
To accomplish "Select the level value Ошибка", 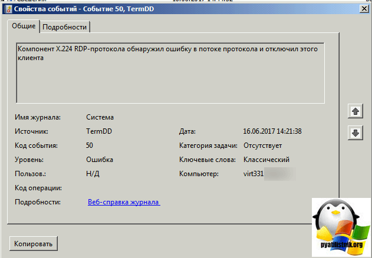I will (100, 160).
